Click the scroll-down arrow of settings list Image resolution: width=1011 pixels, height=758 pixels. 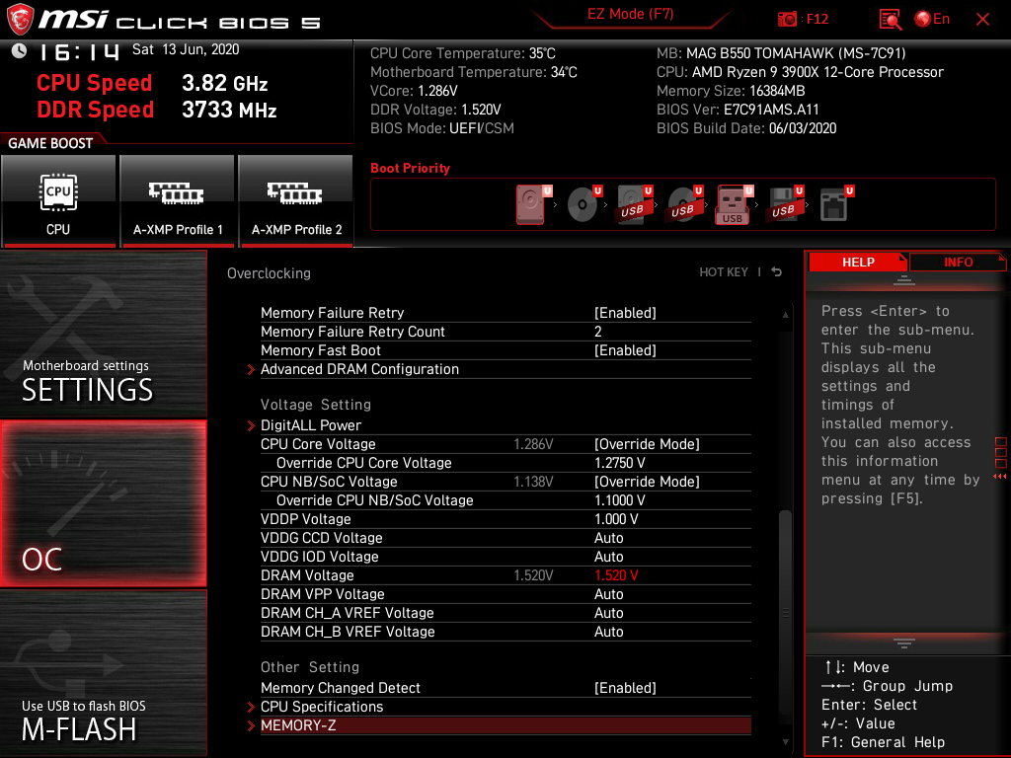coord(785,742)
